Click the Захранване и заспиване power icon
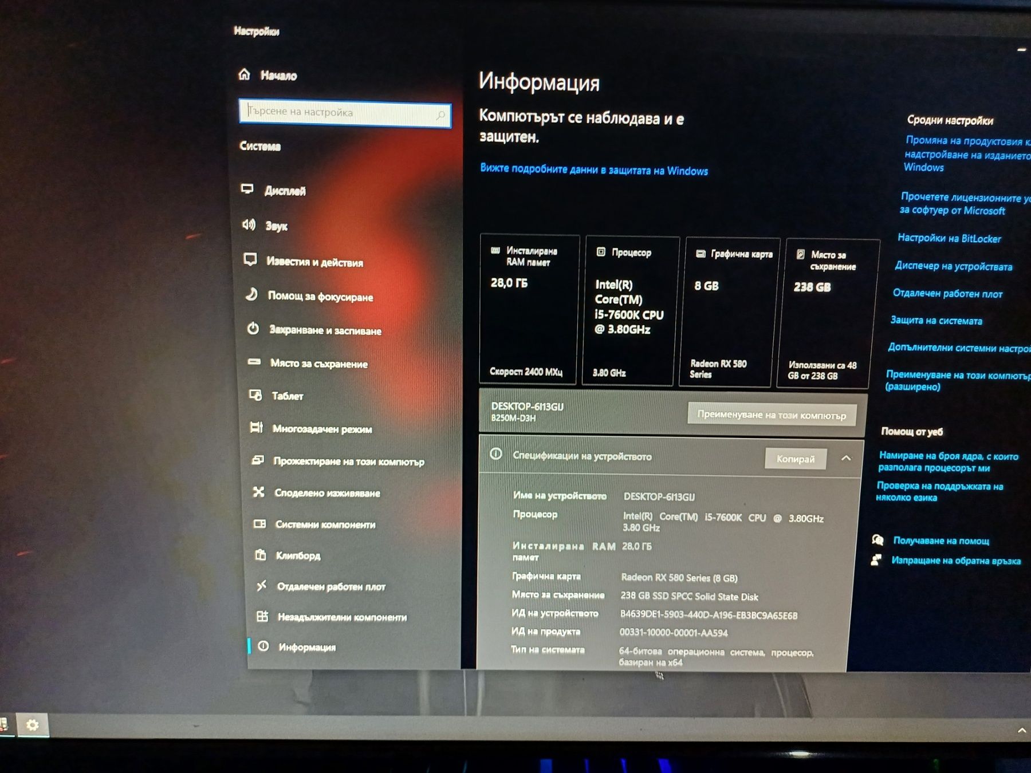This screenshot has width=1031, height=773. [x=253, y=329]
